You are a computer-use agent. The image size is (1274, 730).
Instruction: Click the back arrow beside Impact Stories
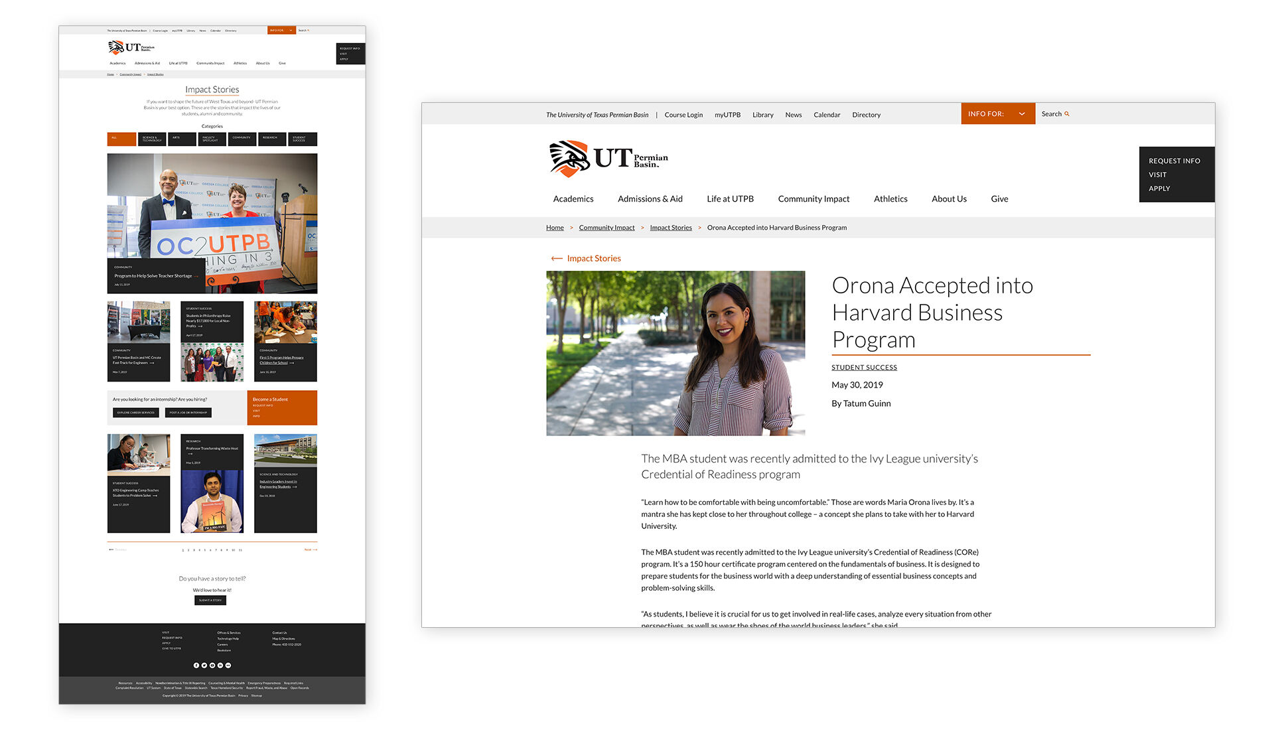pyautogui.click(x=556, y=259)
